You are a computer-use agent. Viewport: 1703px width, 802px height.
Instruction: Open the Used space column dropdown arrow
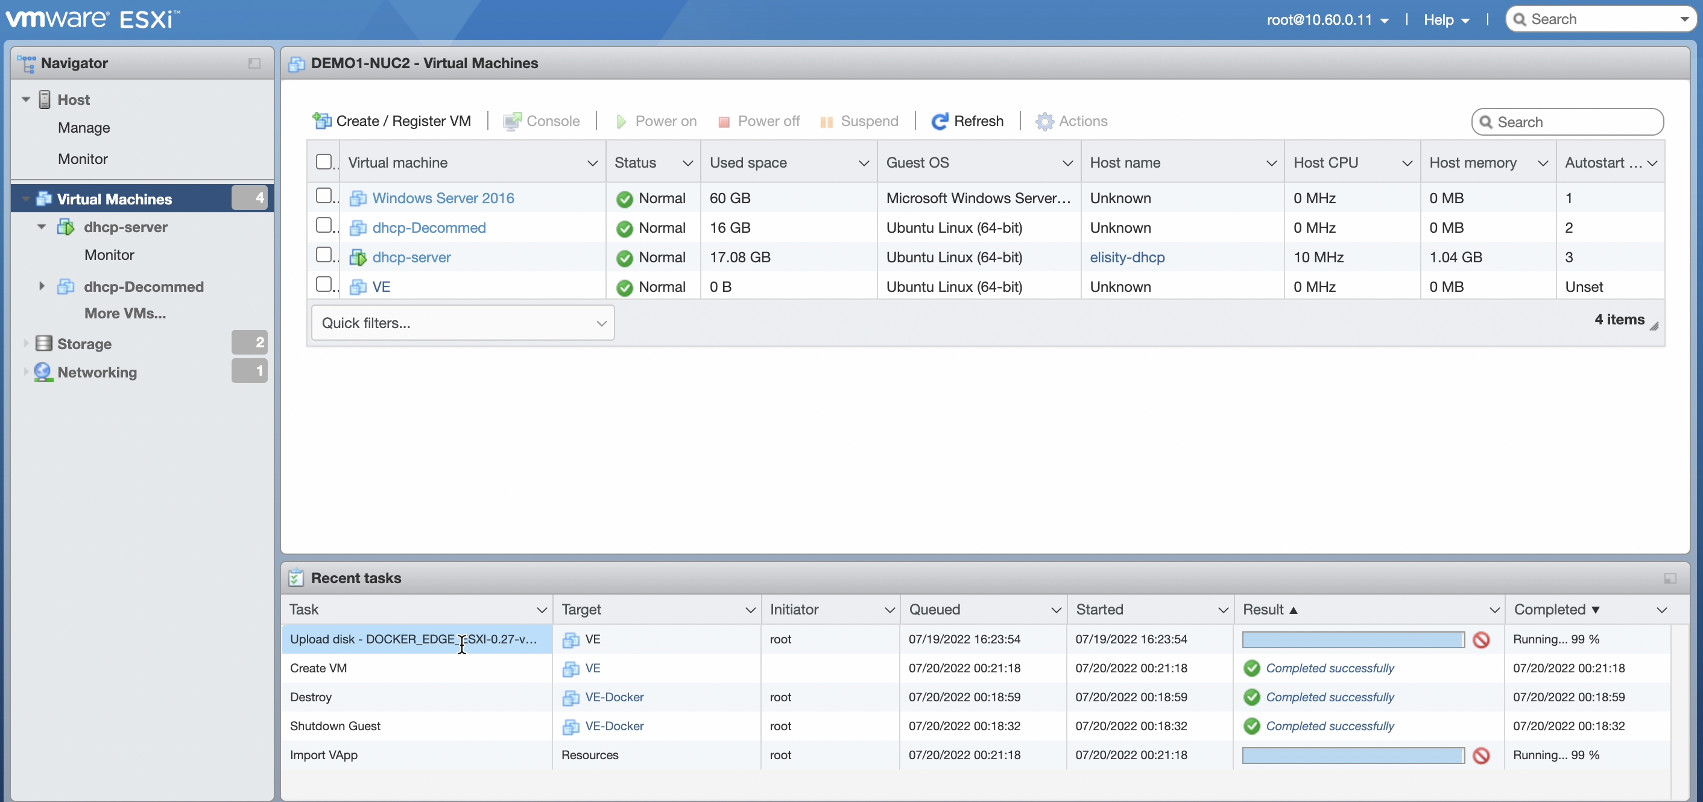[864, 163]
